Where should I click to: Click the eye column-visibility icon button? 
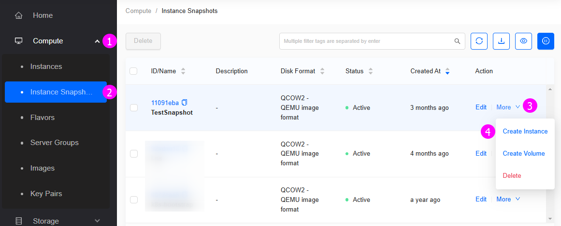(x=523, y=41)
